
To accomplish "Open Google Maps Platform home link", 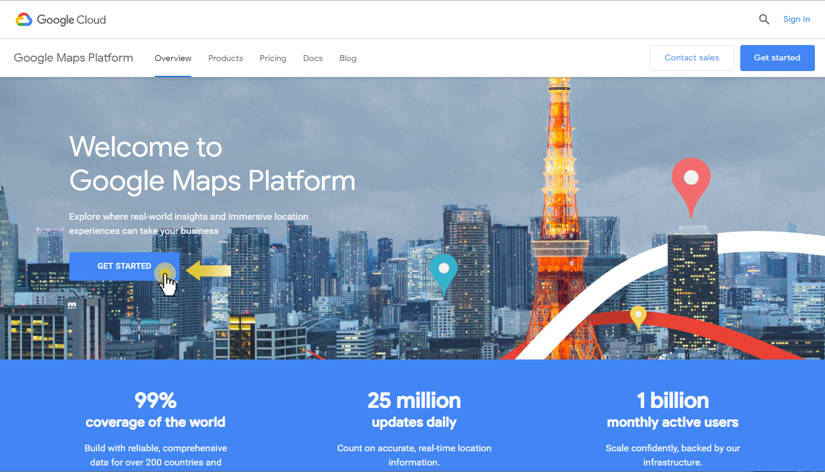I will point(73,57).
